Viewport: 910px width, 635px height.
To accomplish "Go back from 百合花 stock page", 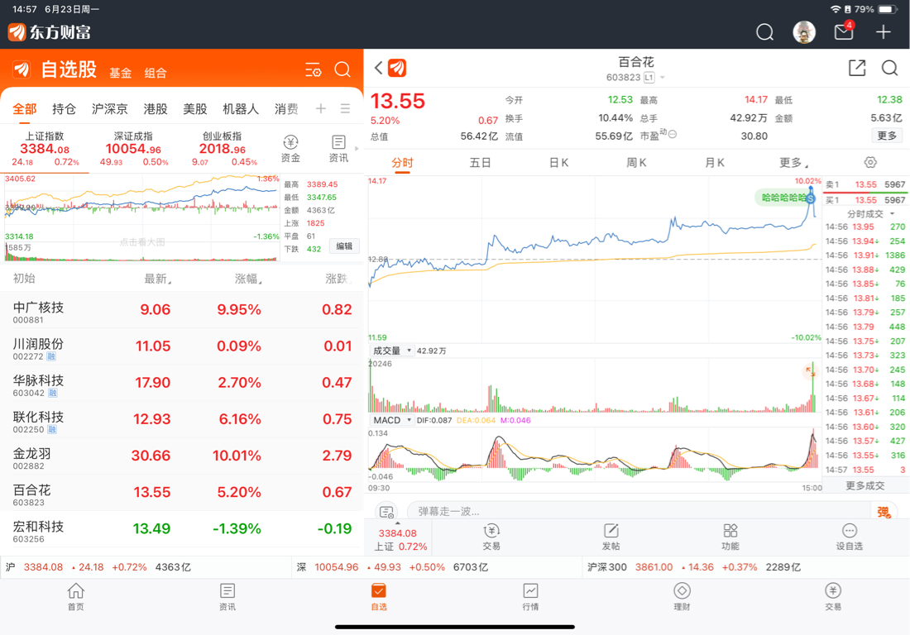I will [378, 69].
